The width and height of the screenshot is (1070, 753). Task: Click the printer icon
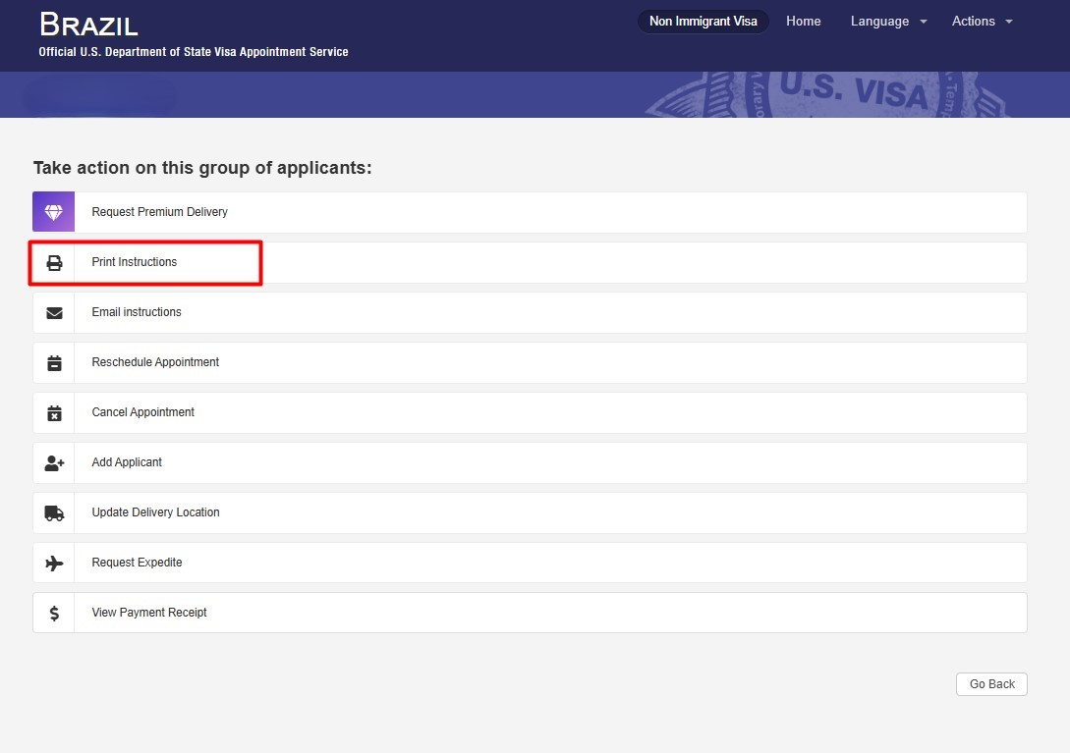click(x=54, y=263)
